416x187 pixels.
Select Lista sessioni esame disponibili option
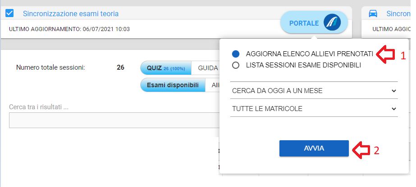coord(235,65)
